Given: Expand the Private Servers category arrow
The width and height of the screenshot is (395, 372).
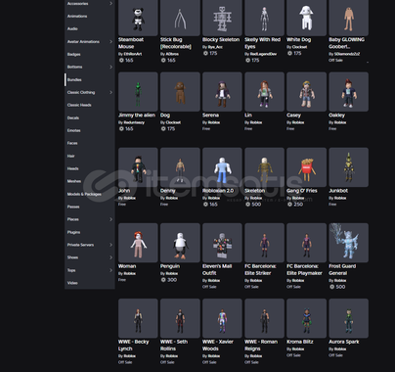Looking at the screenshot, I should [x=110, y=245].
